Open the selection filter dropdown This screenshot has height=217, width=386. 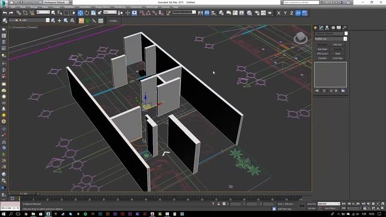pos(43,12)
